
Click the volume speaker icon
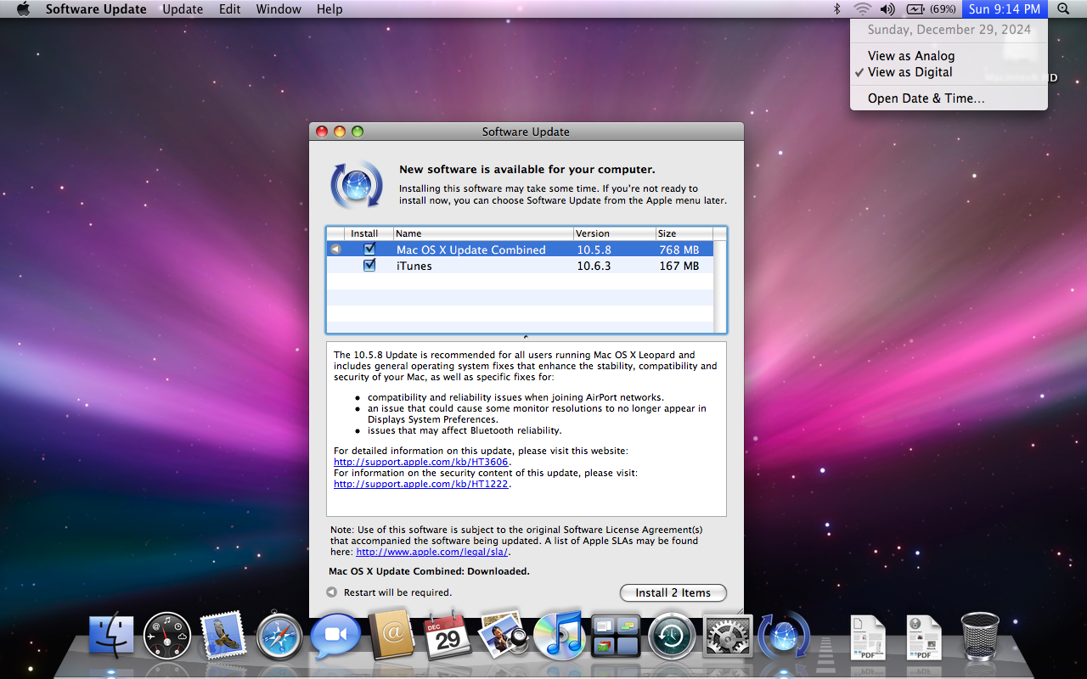click(888, 9)
